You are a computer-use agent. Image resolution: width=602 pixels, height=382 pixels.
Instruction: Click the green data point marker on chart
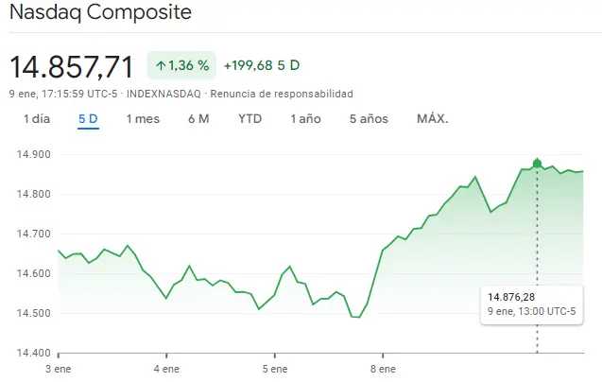click(x=537, y=164)
